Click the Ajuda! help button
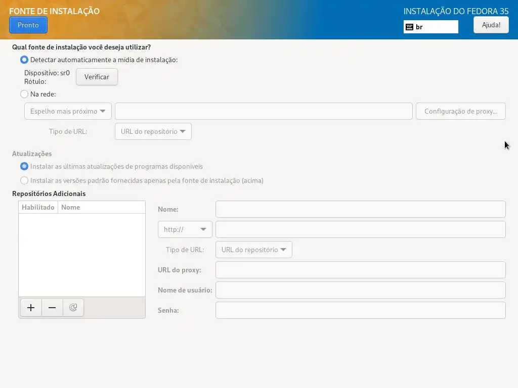 pyautogui.click(x=491, y=25)
